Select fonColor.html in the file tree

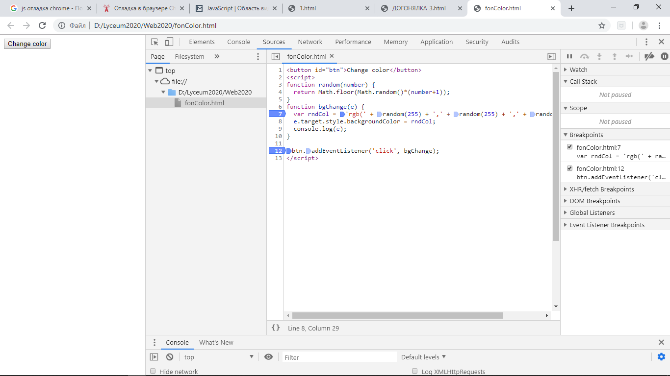pyautogui.click(x=204, y=103)
